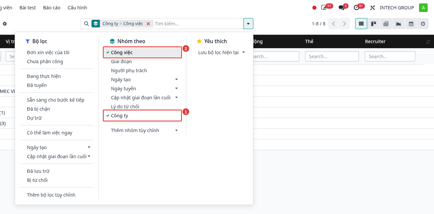
Task: Remove the Công ty > Công việc facet
Action: 148,24
